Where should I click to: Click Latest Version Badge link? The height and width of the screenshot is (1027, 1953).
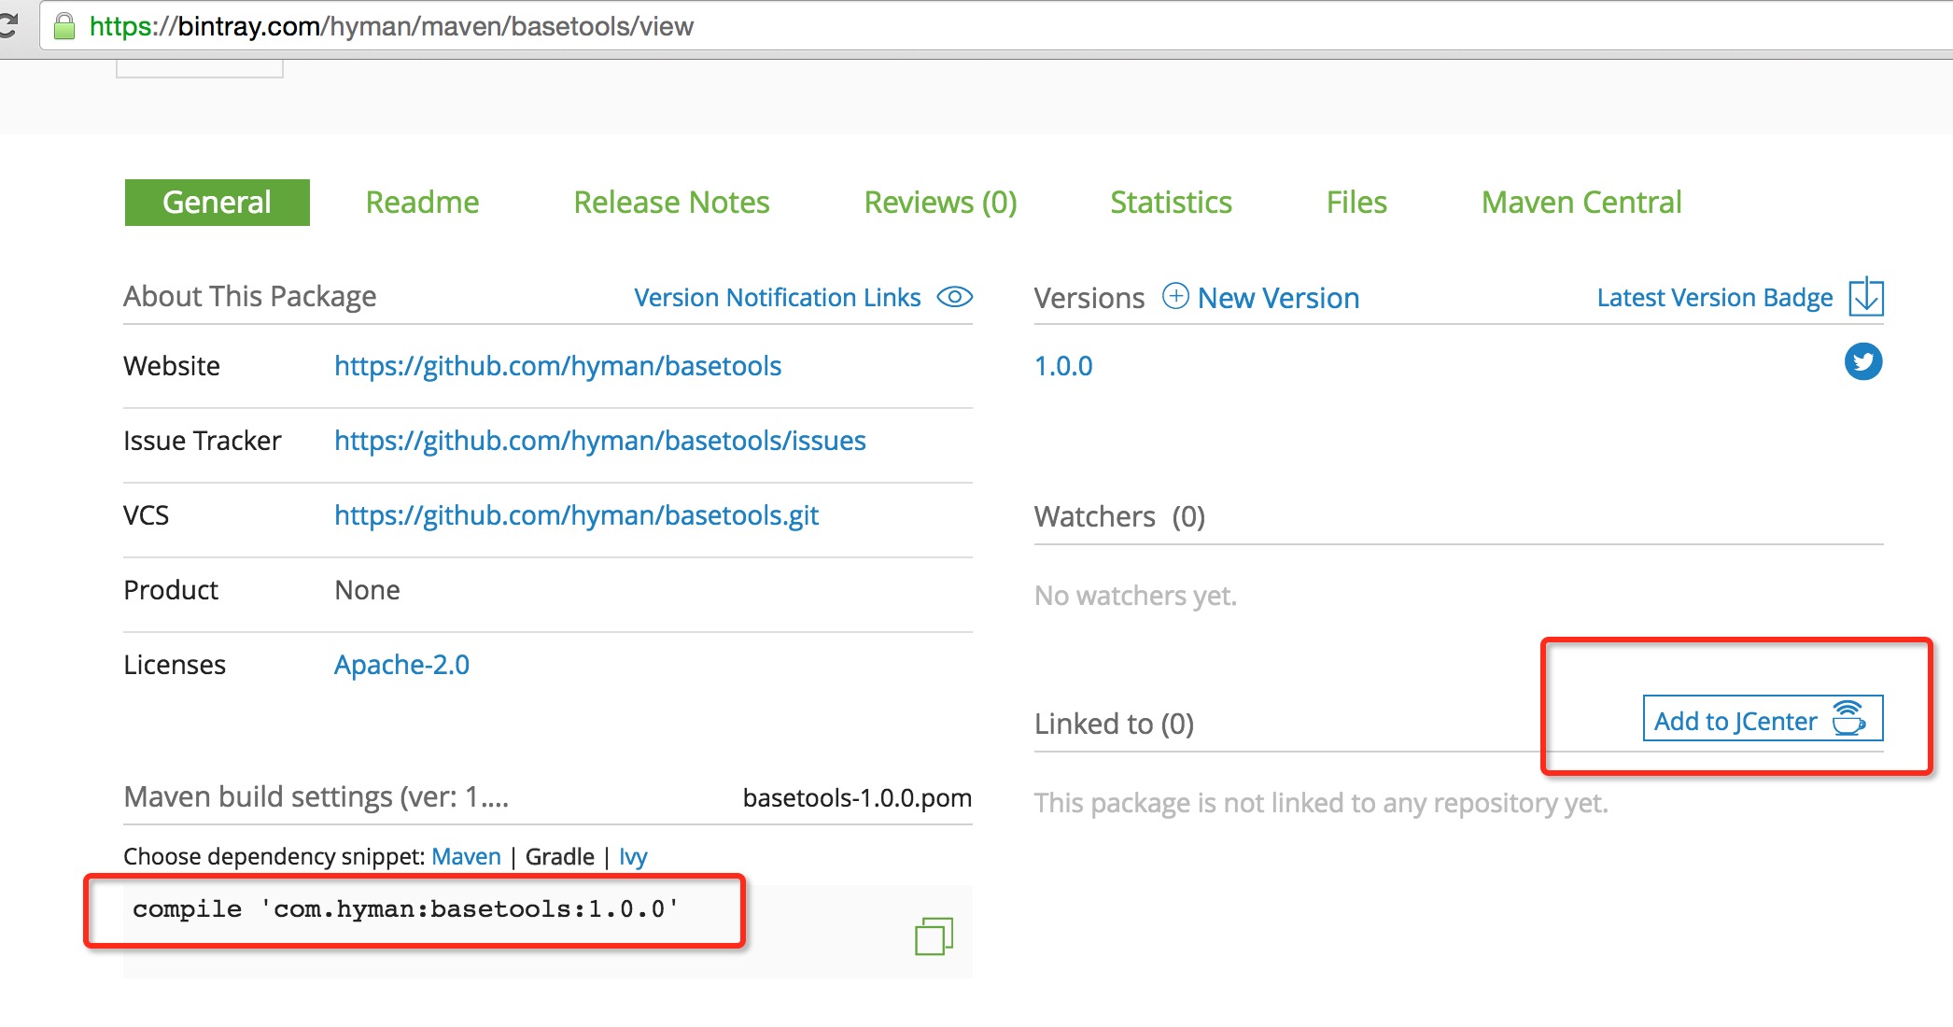pos(1715,297)
